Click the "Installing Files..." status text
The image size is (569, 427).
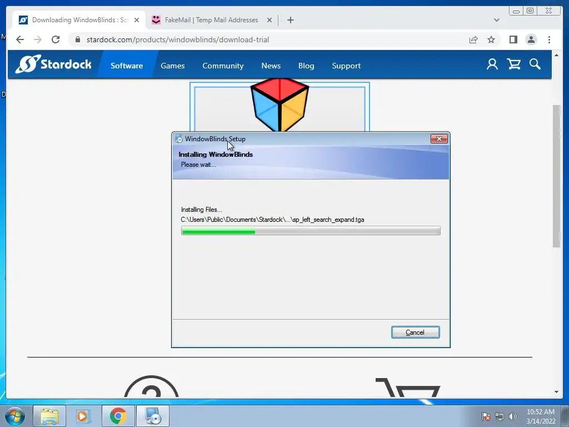pyautogui.click(x=201, y=210)
